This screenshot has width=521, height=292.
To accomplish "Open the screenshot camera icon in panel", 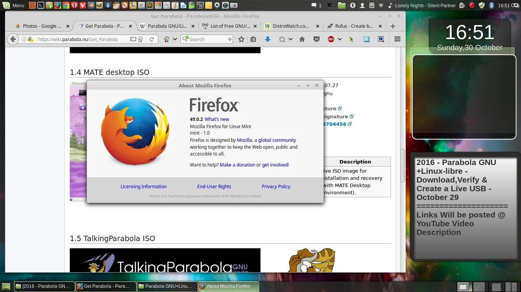I will (x=234, y=5).
